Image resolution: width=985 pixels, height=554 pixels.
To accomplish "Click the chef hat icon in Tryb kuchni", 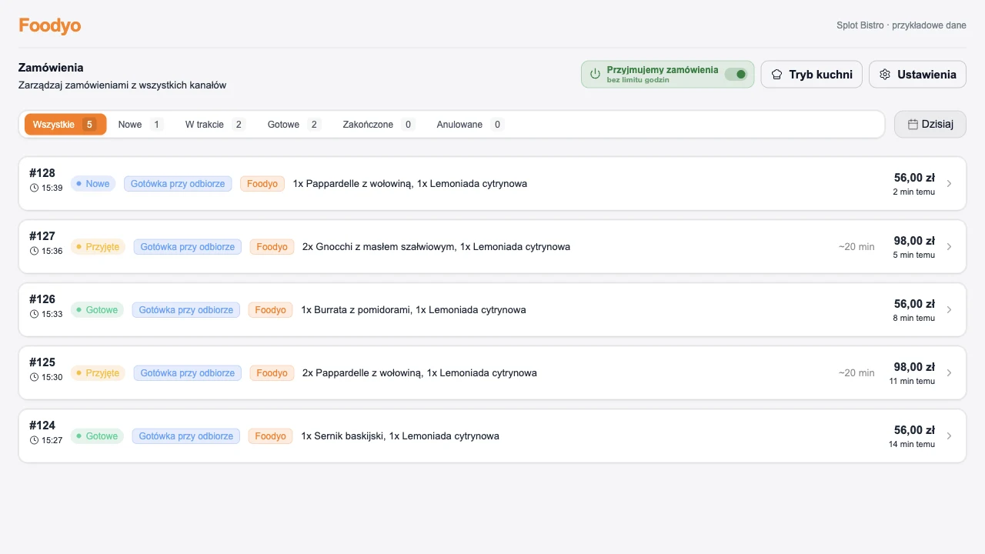I will 776,75.
